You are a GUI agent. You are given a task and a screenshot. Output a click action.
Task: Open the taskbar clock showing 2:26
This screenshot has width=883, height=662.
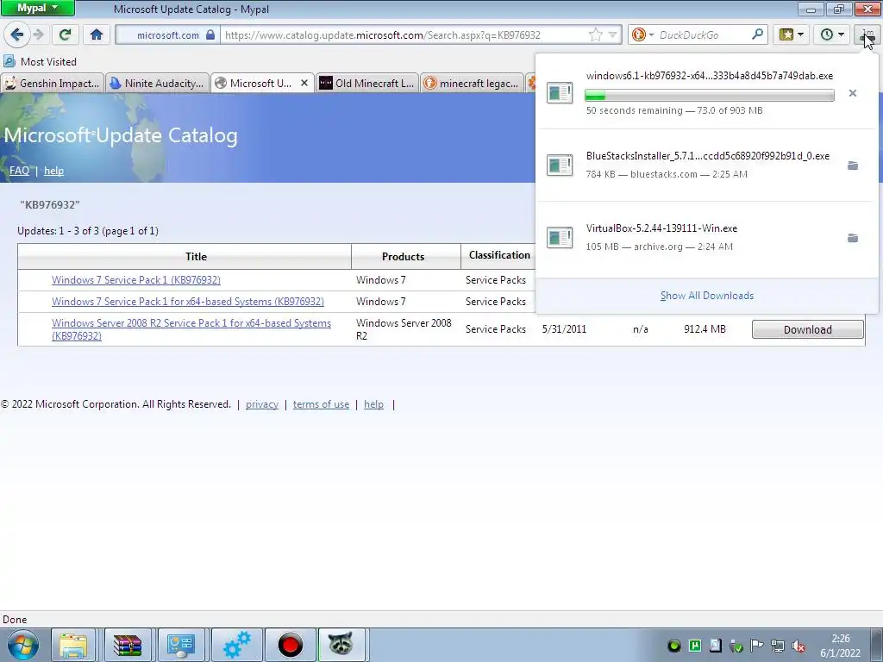click(840, 646)
